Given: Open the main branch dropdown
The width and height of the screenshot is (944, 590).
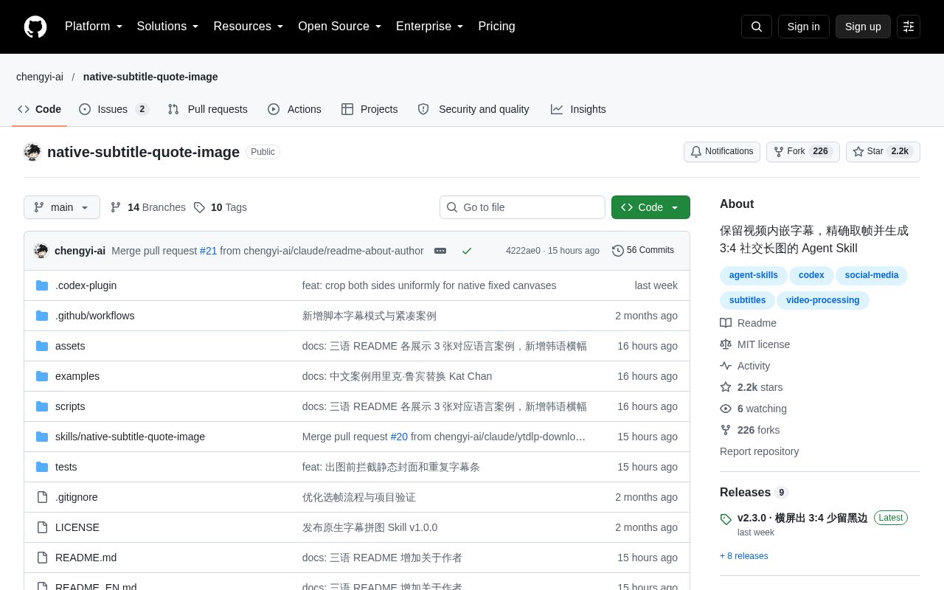Looking at the screenshot, I should pos(62,207).
